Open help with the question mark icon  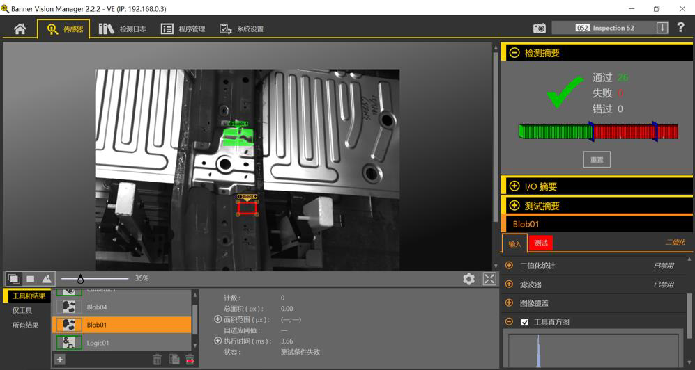(x=680, y=28)
